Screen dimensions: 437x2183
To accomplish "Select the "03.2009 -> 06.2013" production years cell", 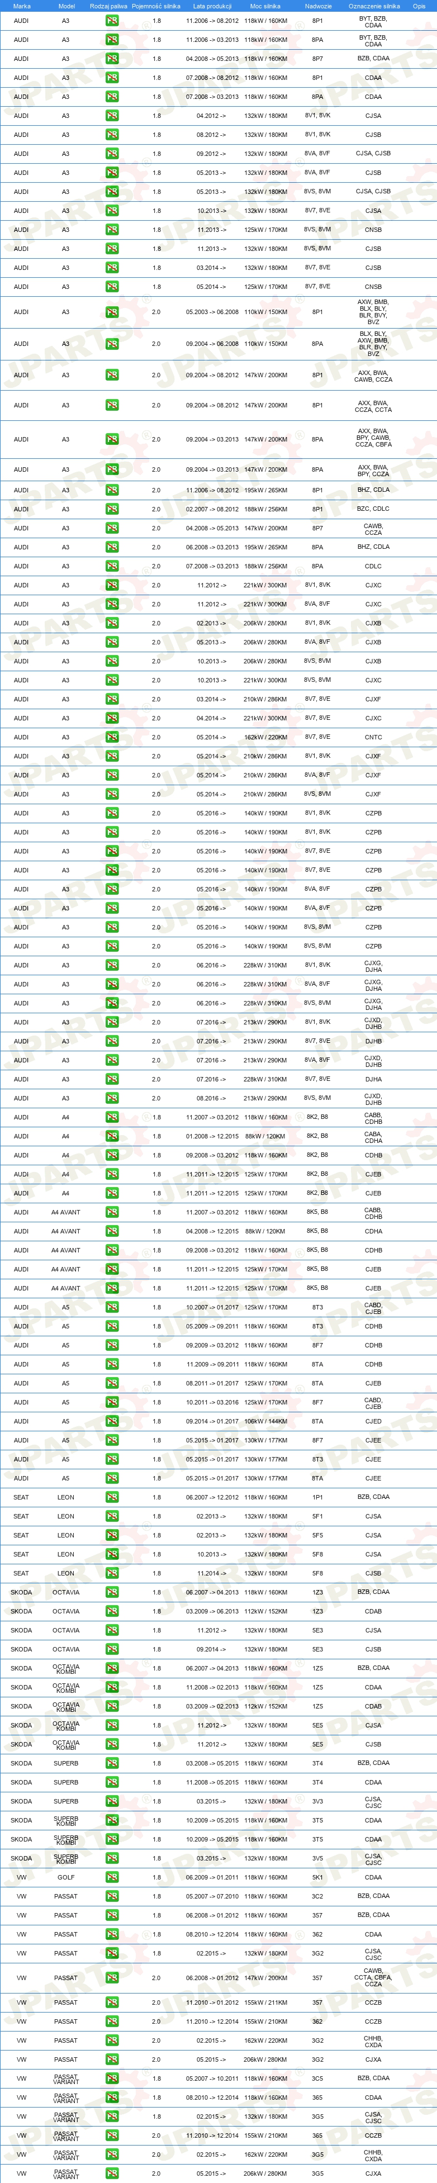I will click(x=212, y=1611).
